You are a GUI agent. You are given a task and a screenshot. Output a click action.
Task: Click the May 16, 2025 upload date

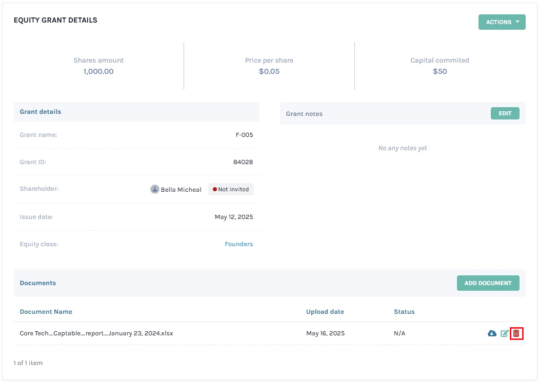[325, 333]
